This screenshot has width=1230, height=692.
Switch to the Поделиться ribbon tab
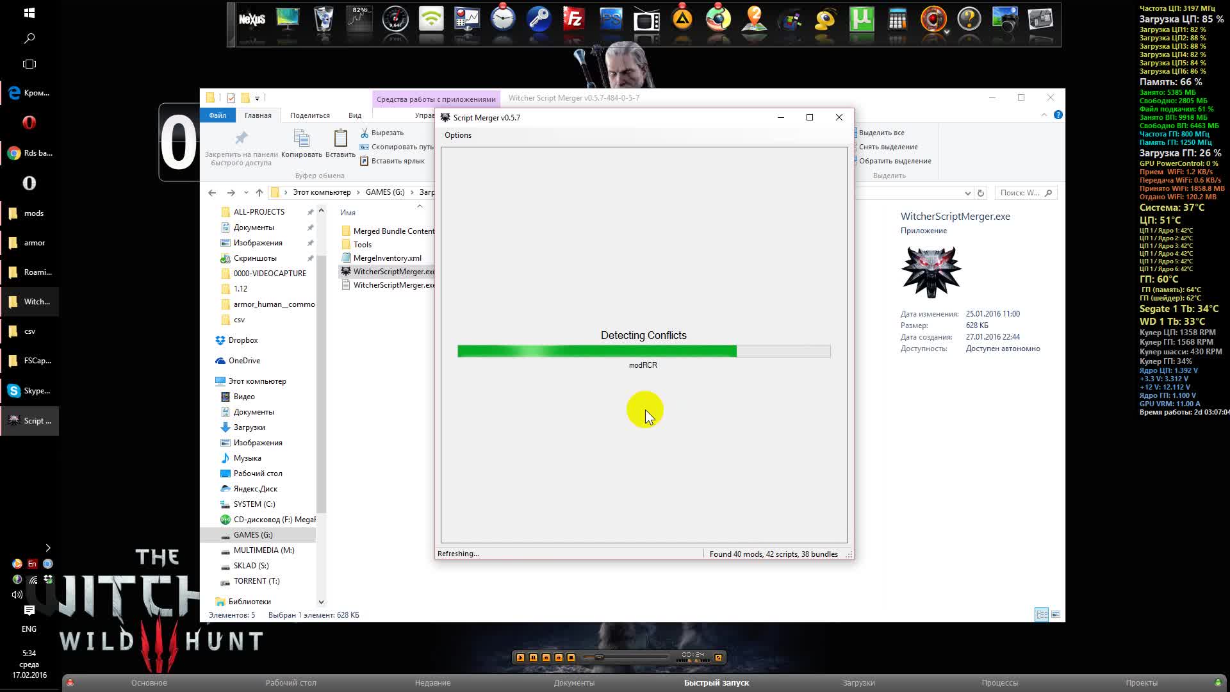[309, 115]
